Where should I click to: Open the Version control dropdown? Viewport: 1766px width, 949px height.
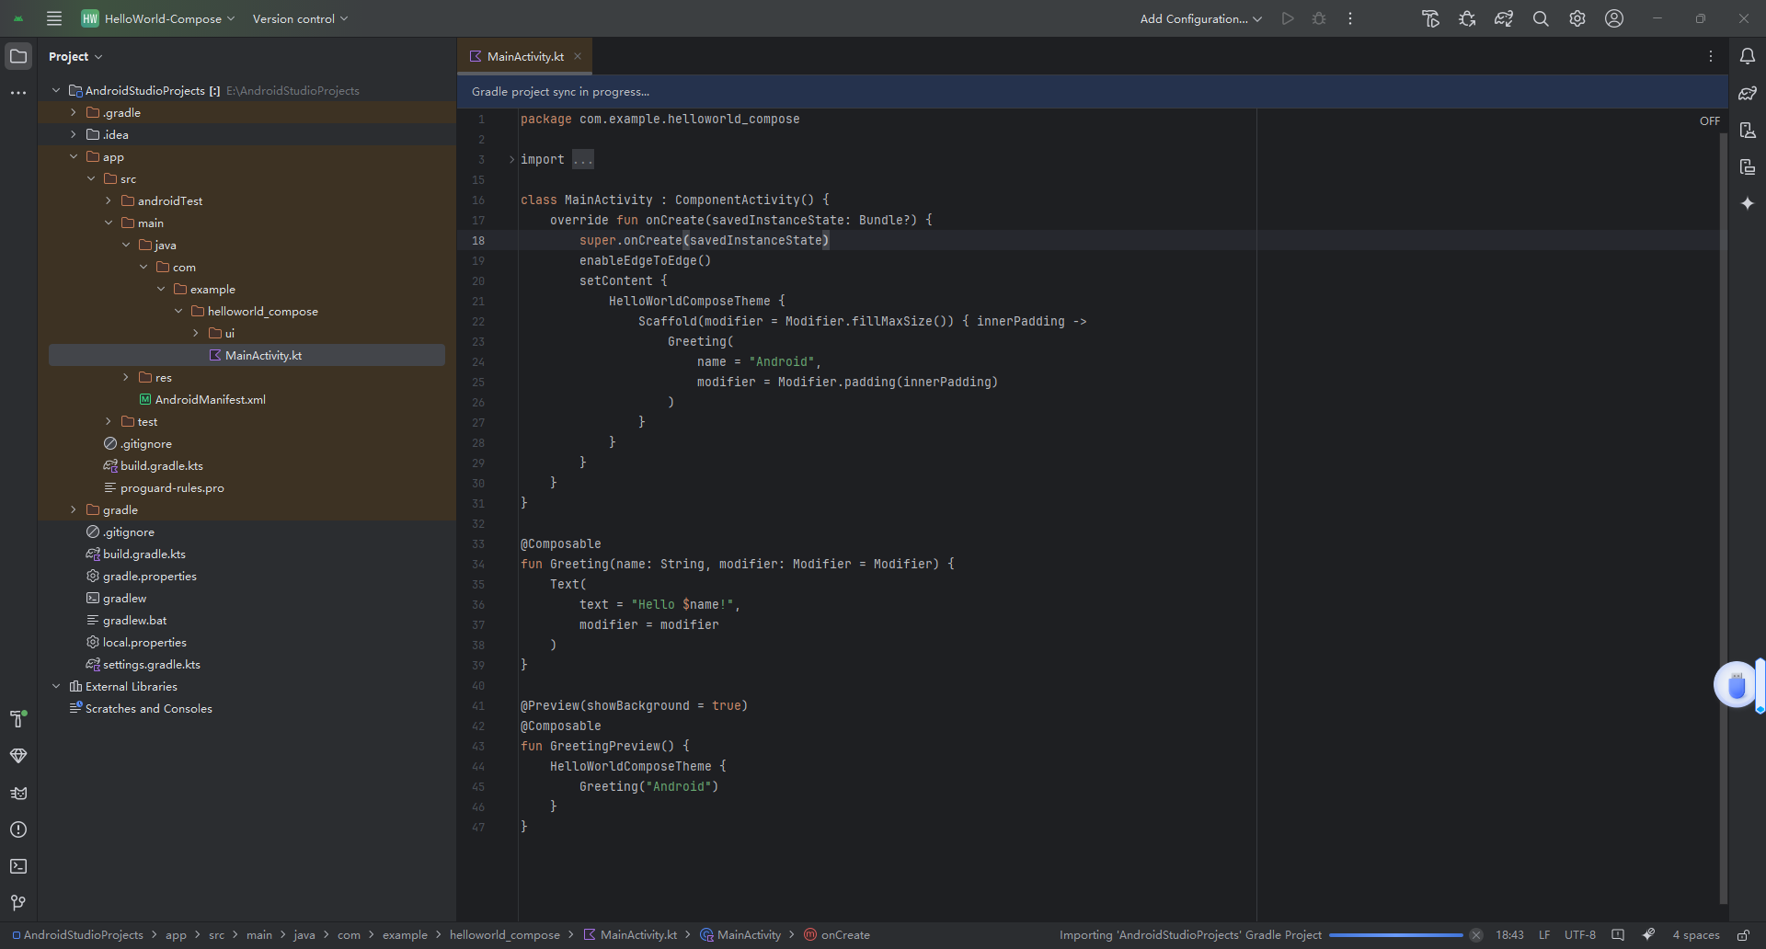300,18
